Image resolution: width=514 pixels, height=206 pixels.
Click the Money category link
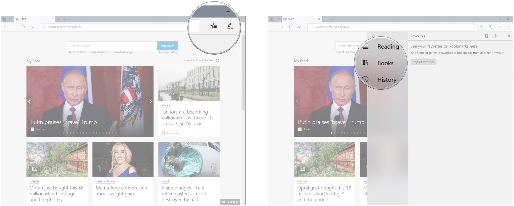(166, 106)
